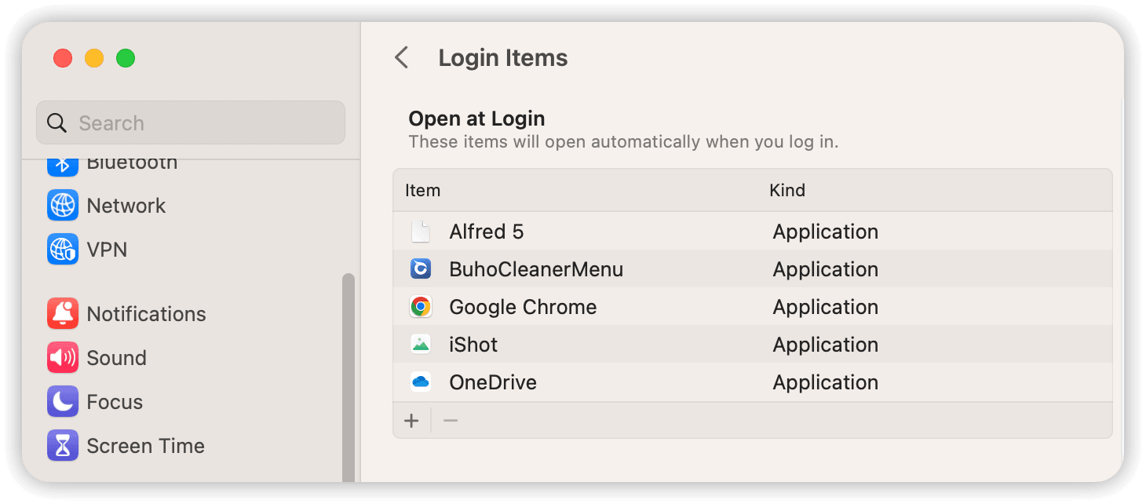Remove login item with minus button

coord(450,421)
